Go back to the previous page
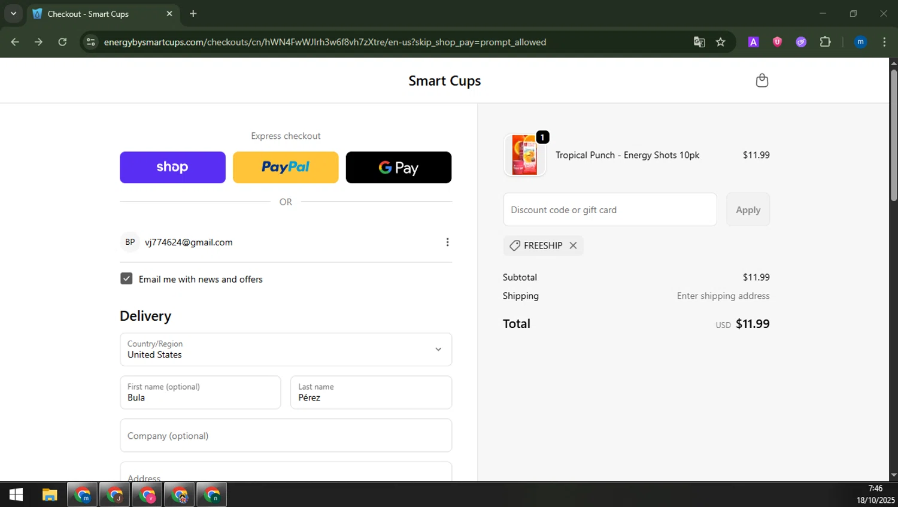 (x=15, y=42)
